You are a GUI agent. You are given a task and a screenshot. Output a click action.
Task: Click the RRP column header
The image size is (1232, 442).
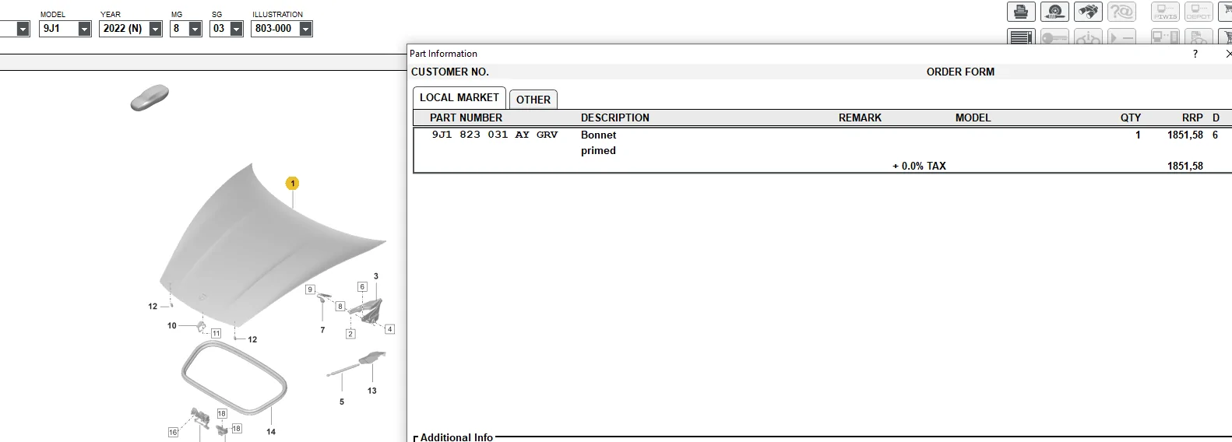tap(1192, 118)
